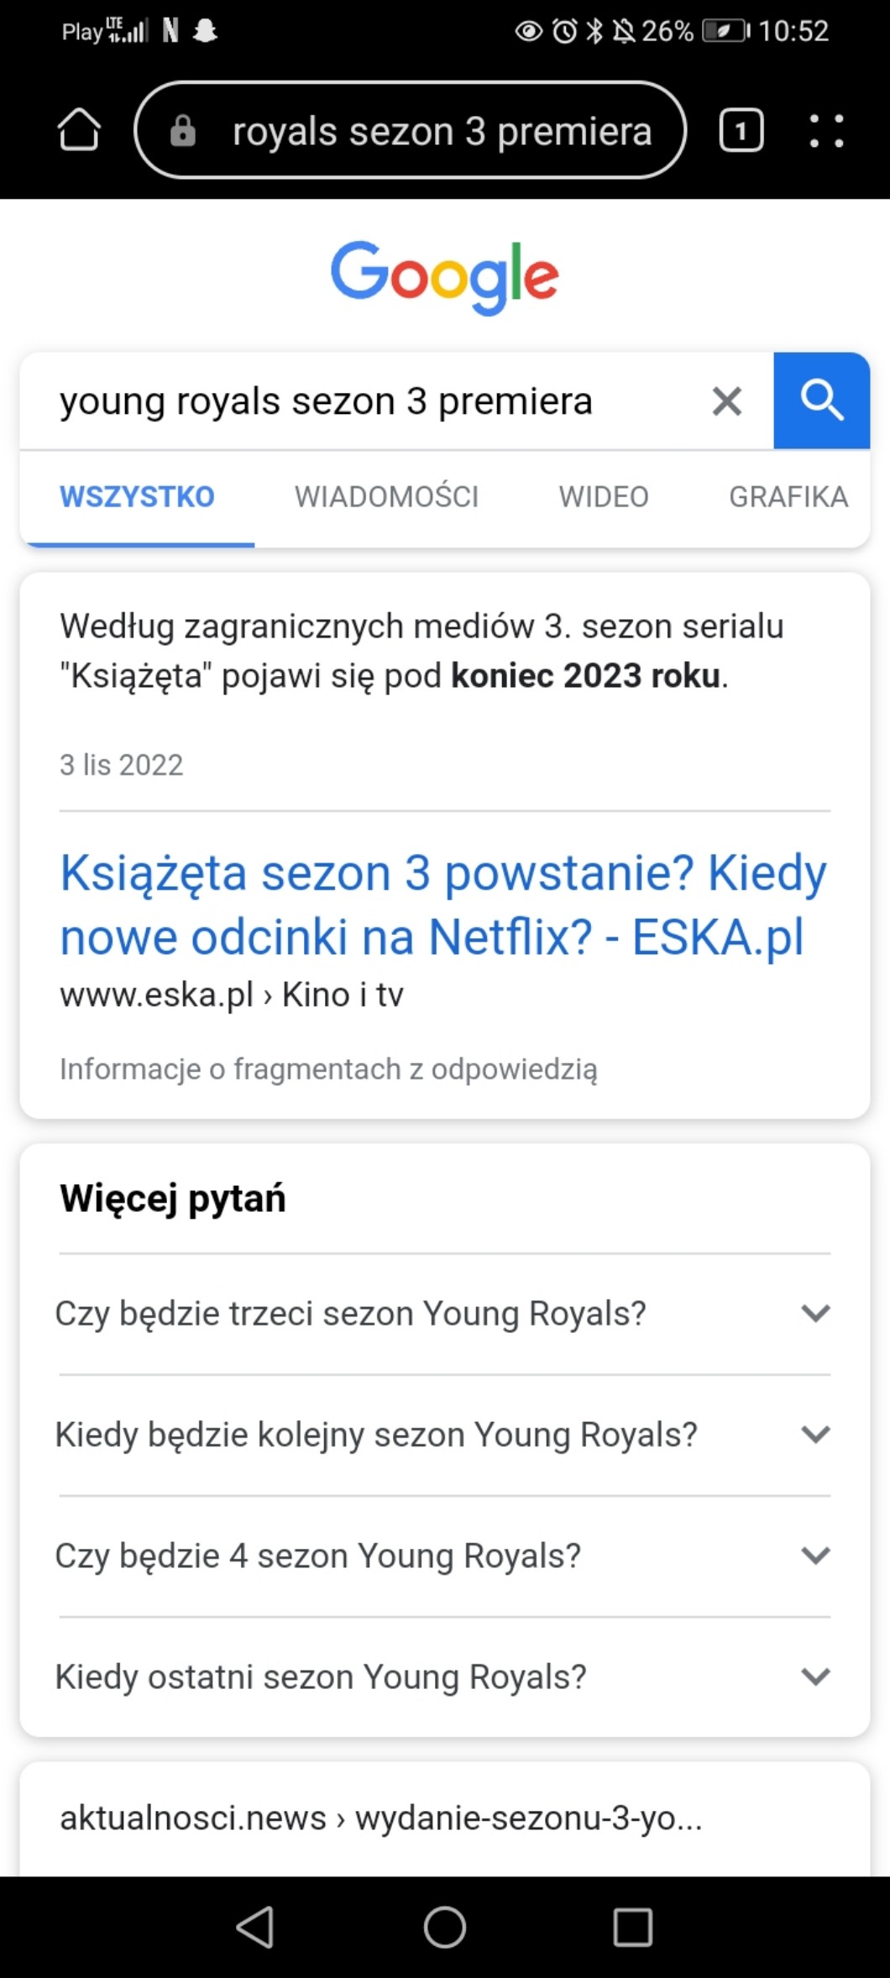Viewport: 890px width, 1978px height.
Task: Tap the Android home circle button
Action: click(x=445, y=1926)
